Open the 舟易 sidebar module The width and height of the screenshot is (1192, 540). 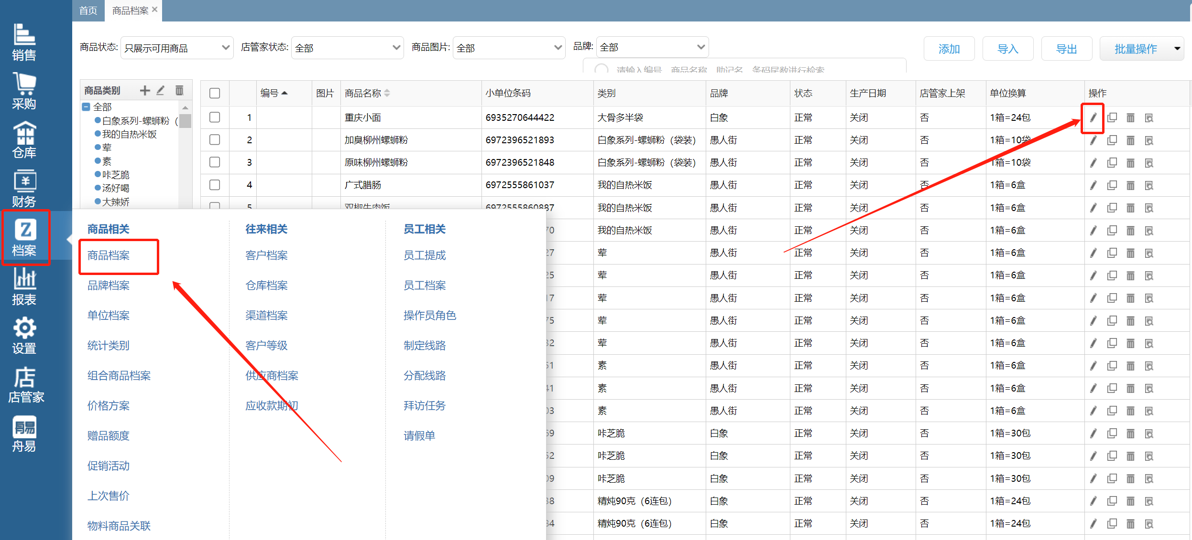[x=24, y=434]
